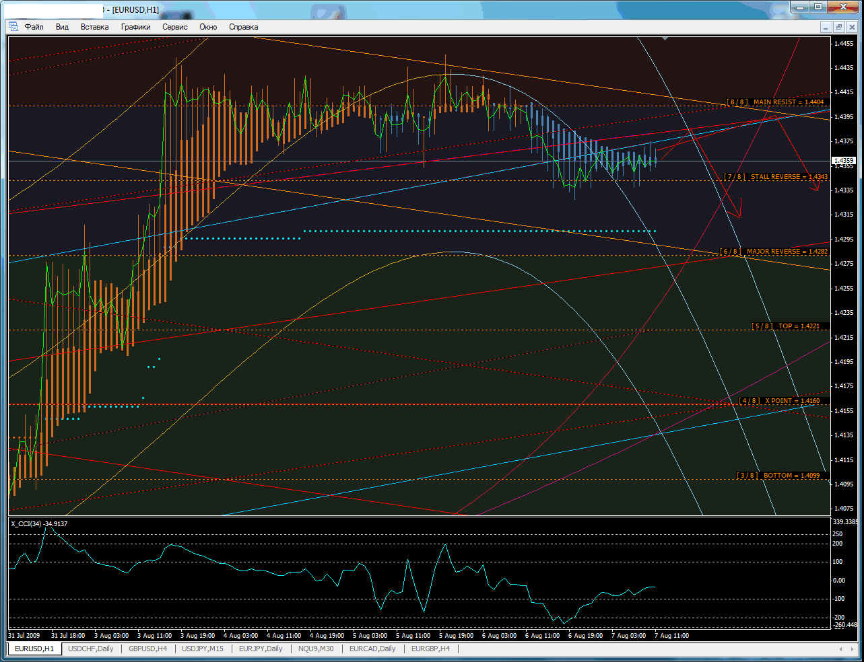Click the 5 Aug 19:00 time label
Viewport: 864px width, 662px height.
click(456, 636)
